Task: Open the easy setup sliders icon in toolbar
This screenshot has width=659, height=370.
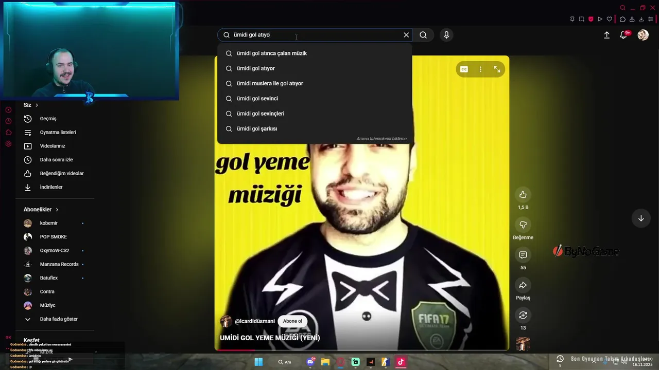Action: (x=650, y=19)
